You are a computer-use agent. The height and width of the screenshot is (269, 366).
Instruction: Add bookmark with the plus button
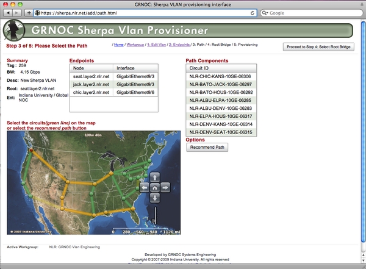29,13
